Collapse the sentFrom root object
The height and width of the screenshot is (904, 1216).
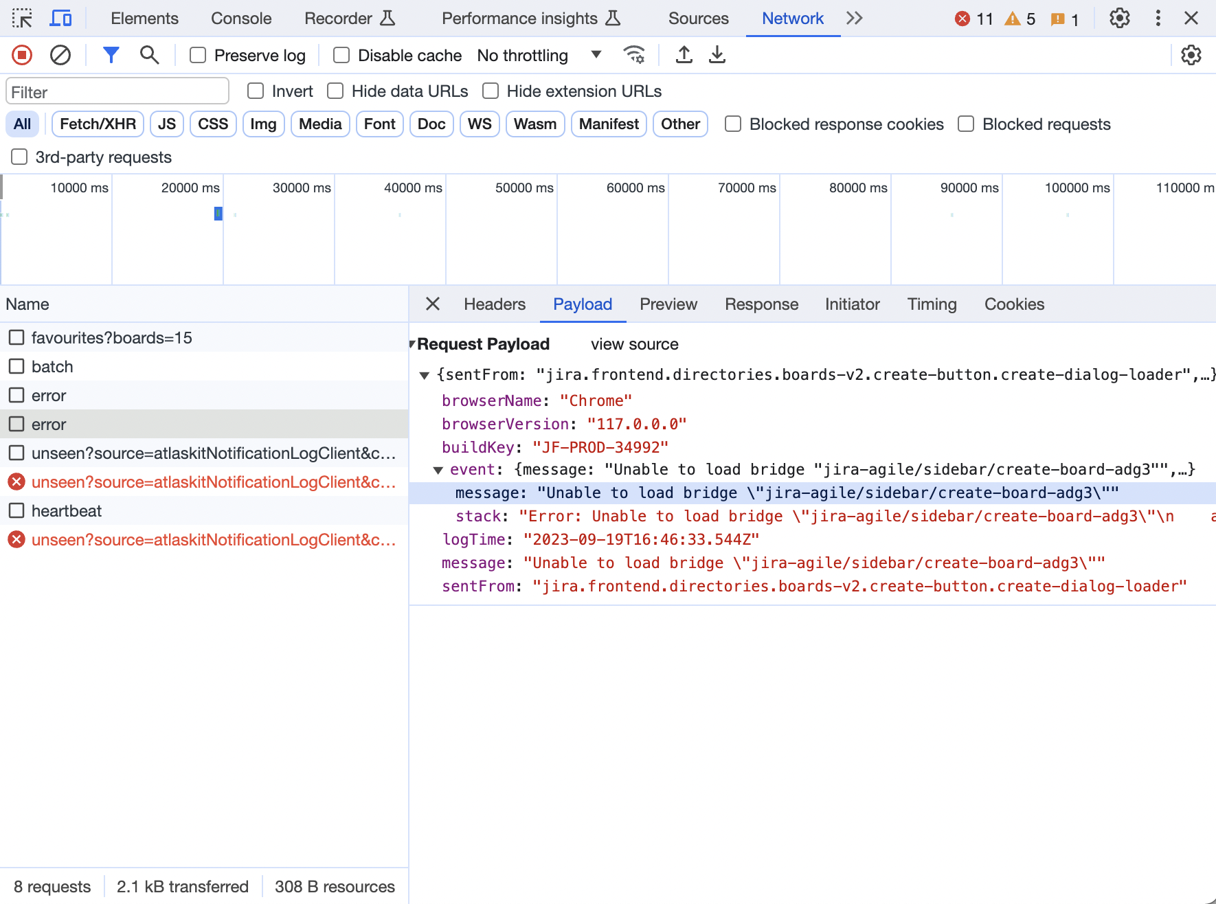click(x=425, y=375)
